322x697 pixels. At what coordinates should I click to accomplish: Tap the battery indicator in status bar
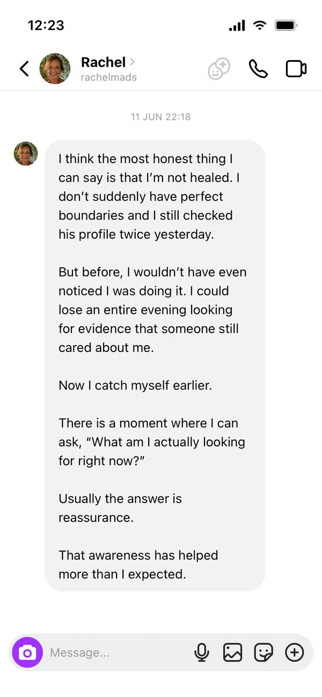[x=286, y=25]
